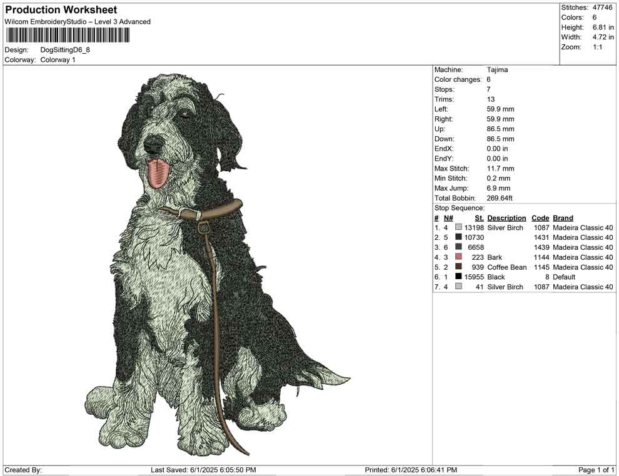This screenshot has width=619, height=476.
Task: Click the 'Bark' description text
Action: click(x=495, y=257)
